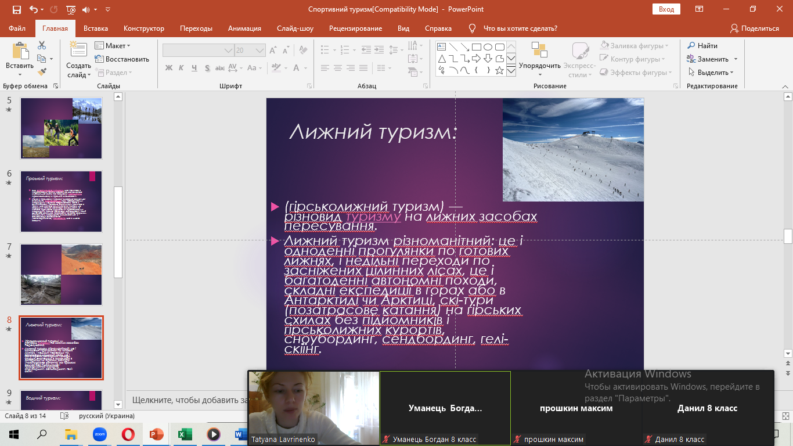Toggle bold Ж formatting

tap(169, 68)
